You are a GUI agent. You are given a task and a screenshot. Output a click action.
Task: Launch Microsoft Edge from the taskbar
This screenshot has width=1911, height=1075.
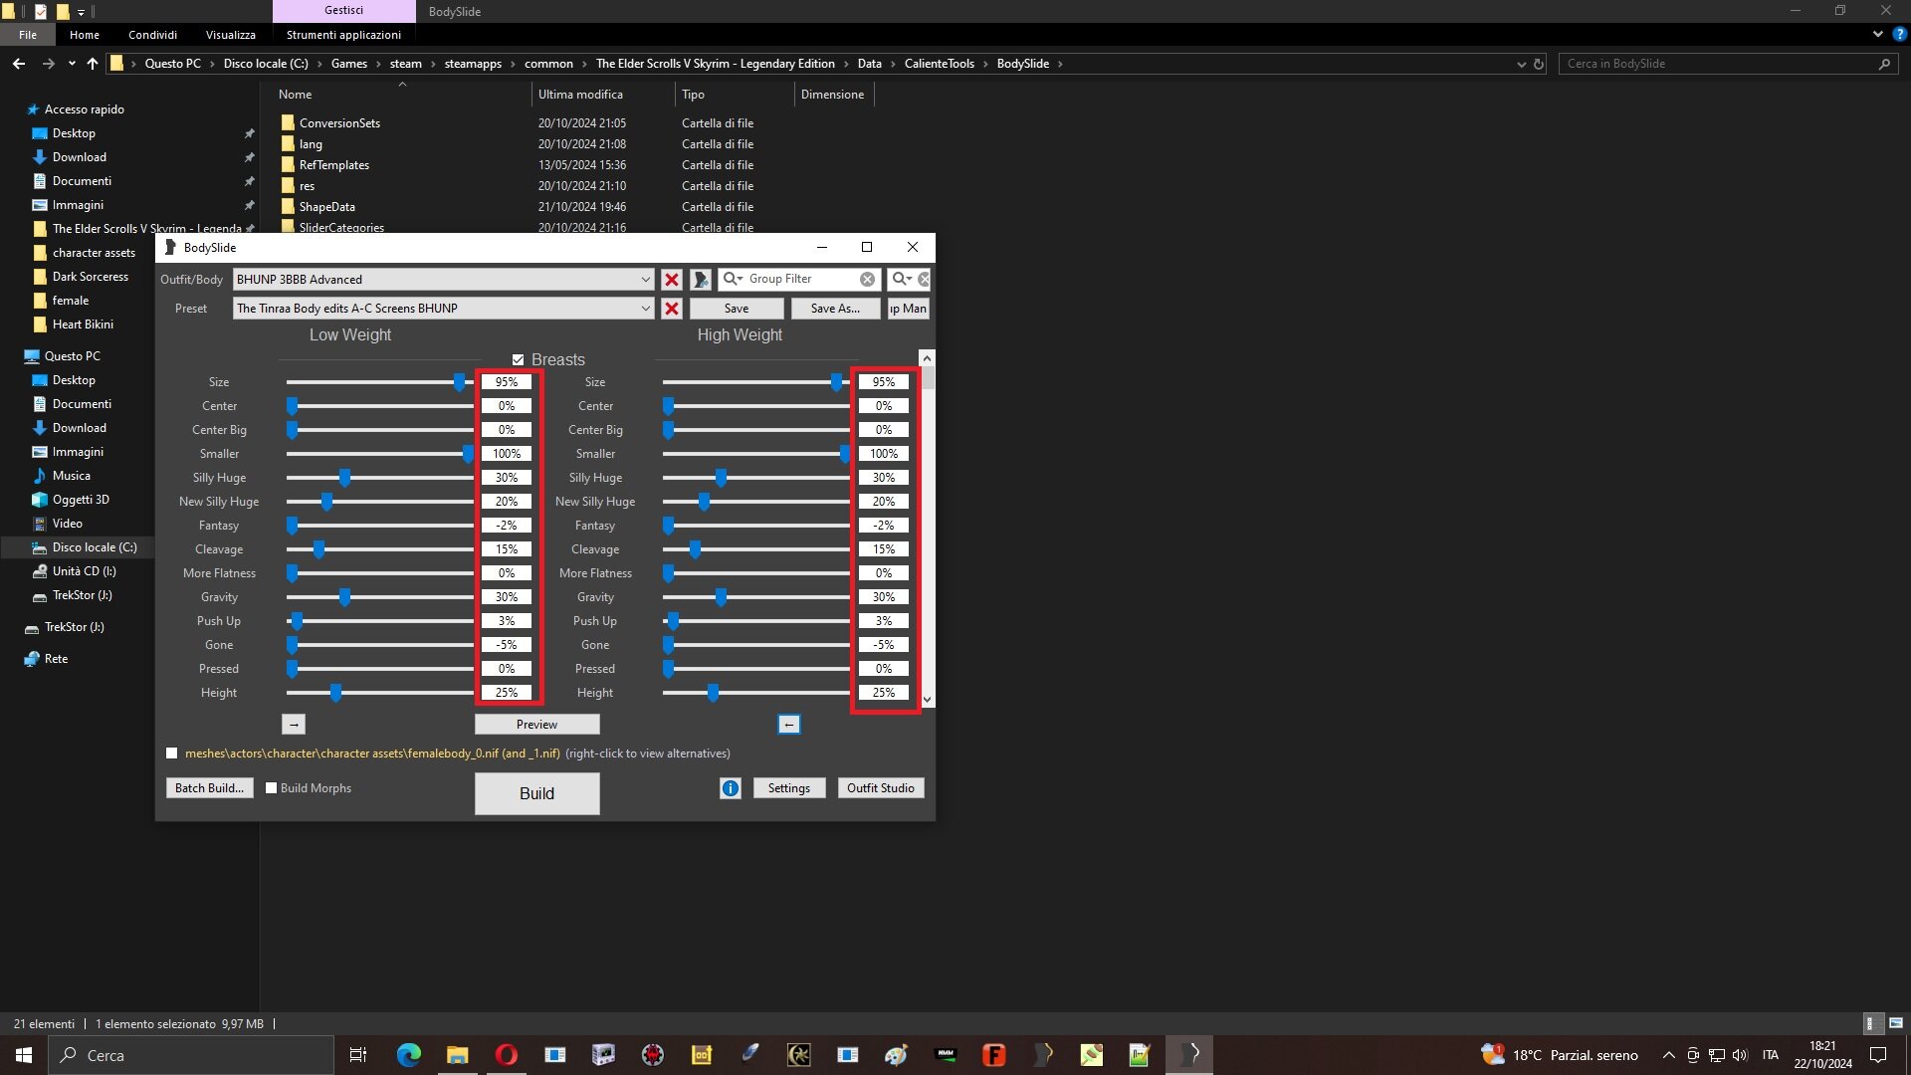(x=409, y=1055)
